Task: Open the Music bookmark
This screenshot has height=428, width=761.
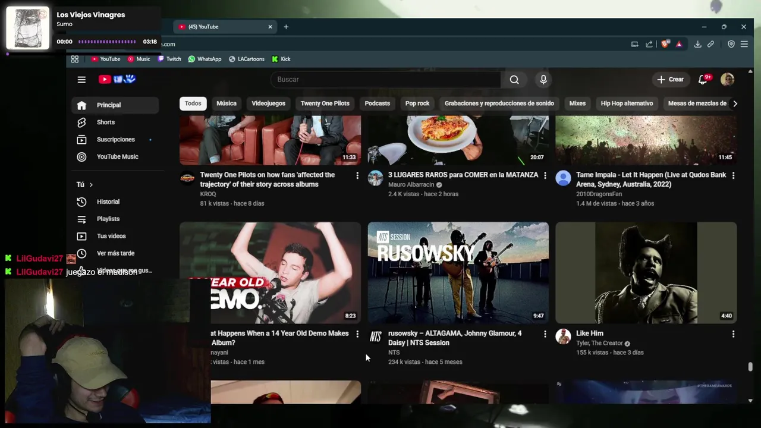Action: tap(139, 59)
